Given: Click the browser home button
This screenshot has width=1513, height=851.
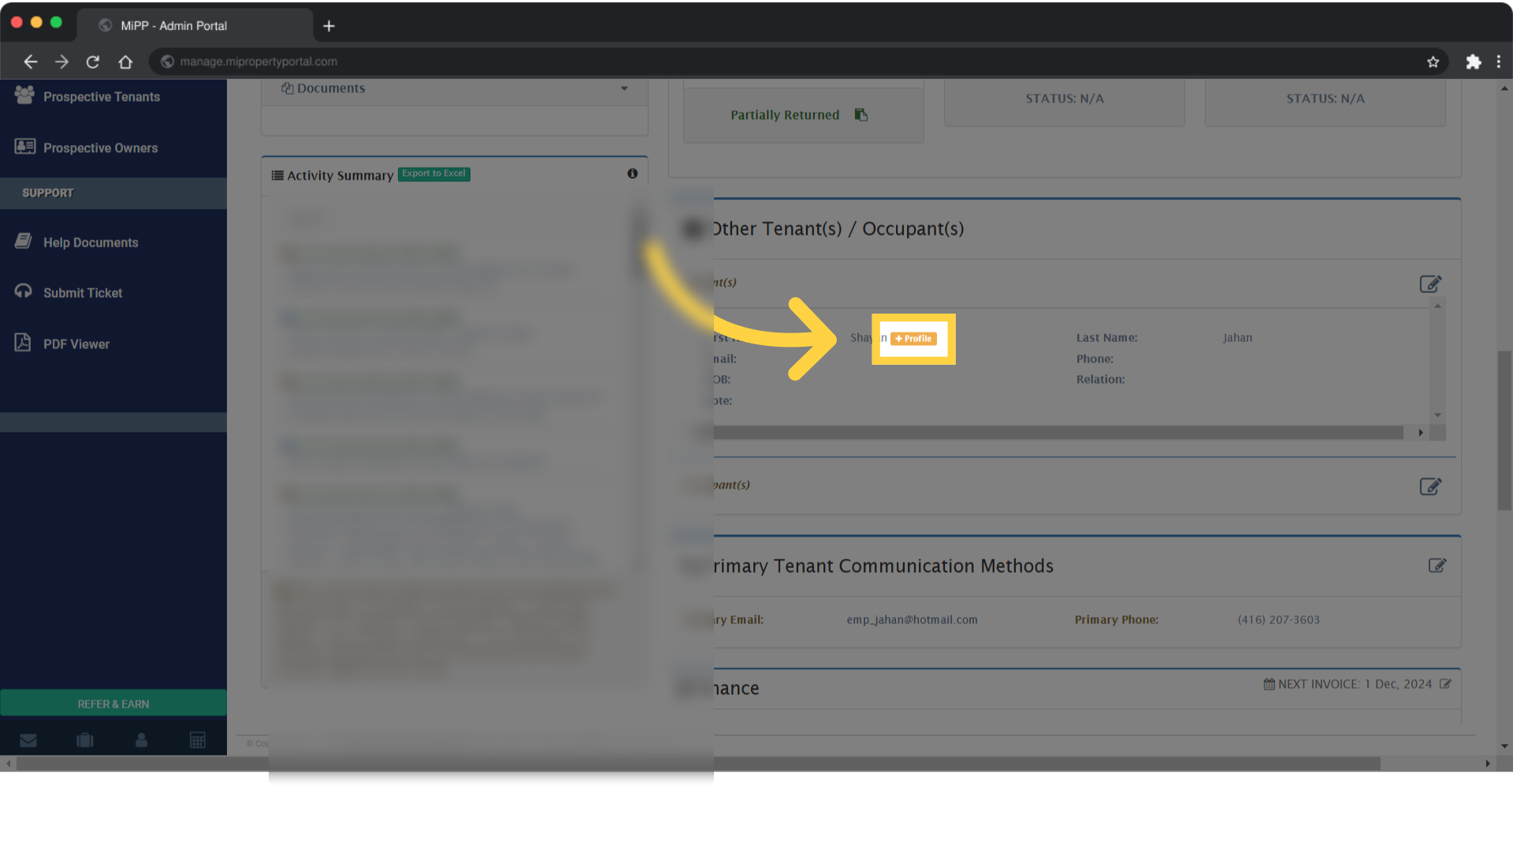Looking at the screenshot, I should tap(125, 61).
